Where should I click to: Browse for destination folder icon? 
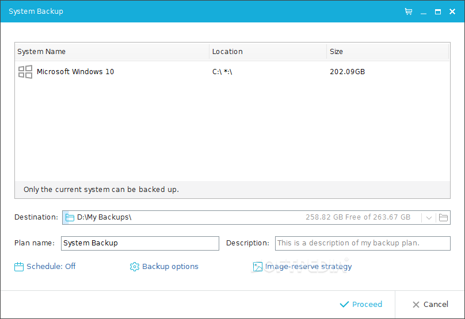pos(443,218)
